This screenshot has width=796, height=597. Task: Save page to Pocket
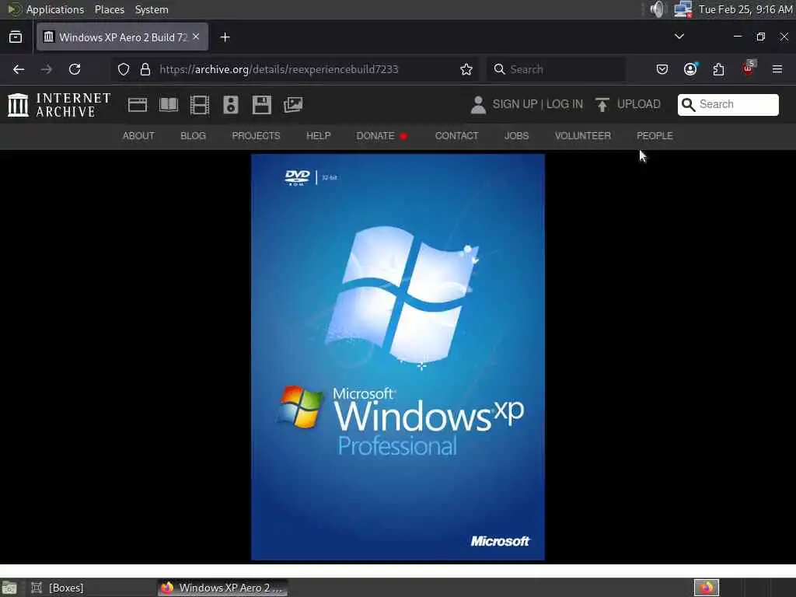[662, 69]
